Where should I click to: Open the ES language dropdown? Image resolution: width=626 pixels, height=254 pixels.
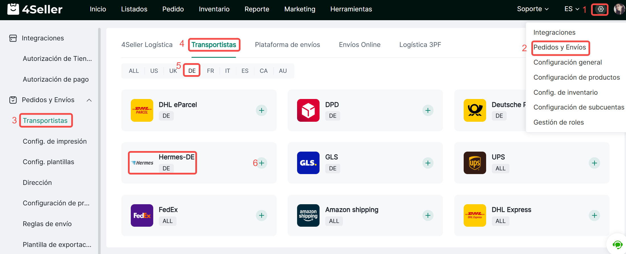571,9
